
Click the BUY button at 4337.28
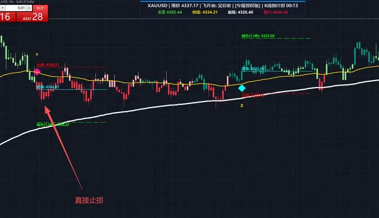32,14
